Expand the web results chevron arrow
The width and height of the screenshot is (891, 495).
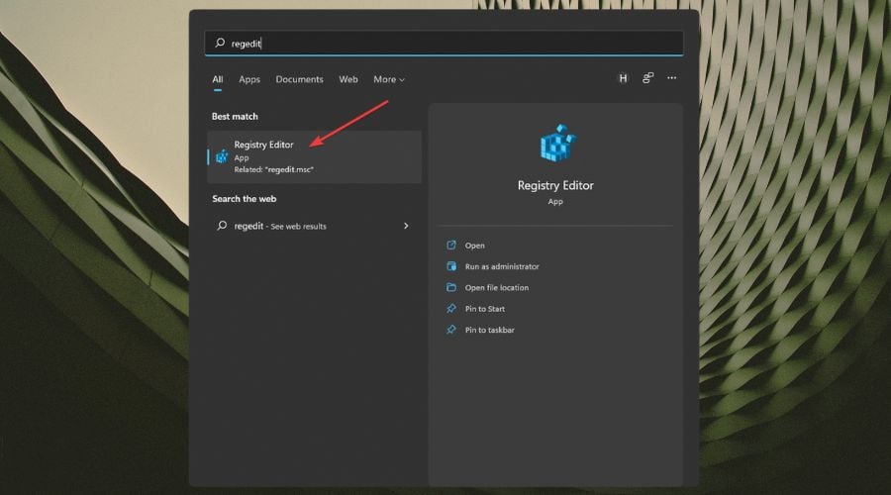406,226
